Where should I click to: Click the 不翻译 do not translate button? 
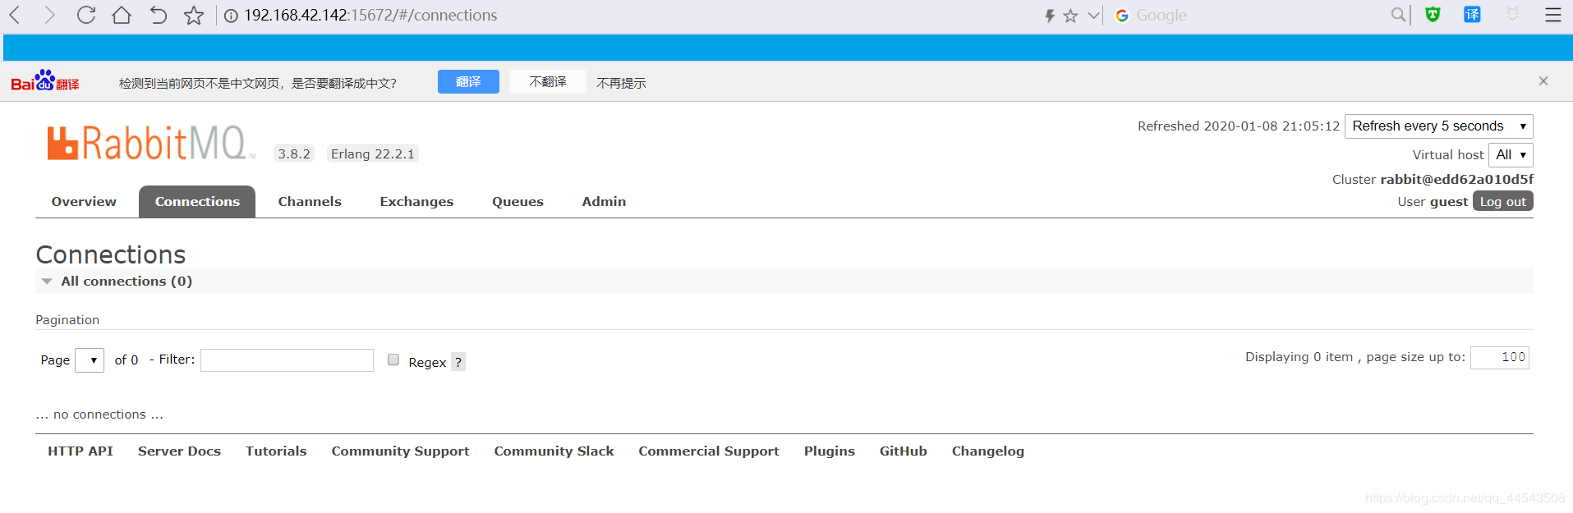click(x=548, y=81)
